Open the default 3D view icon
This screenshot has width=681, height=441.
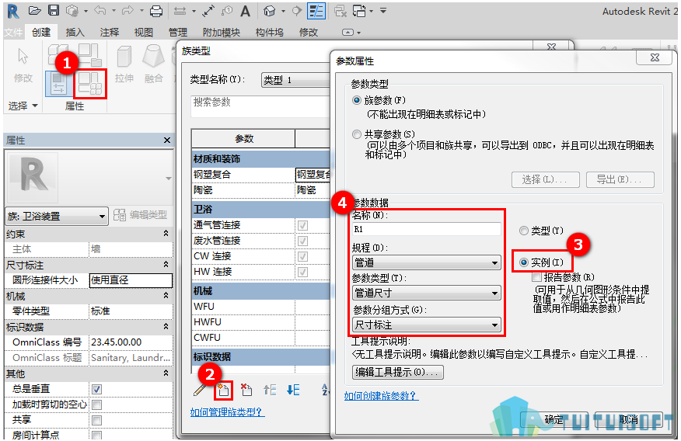269,11
